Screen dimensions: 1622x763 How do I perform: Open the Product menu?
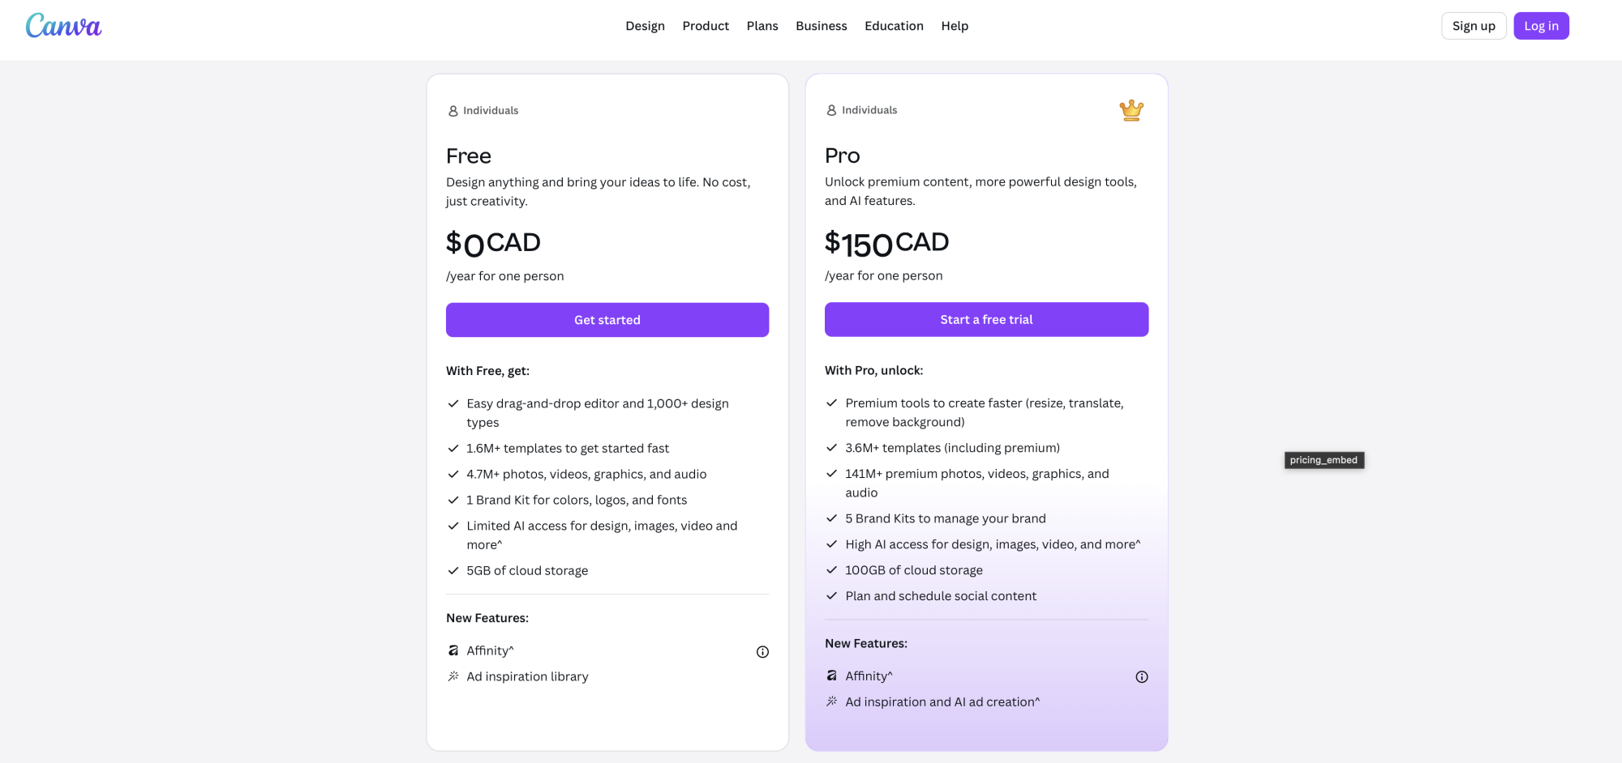(706, 26)
